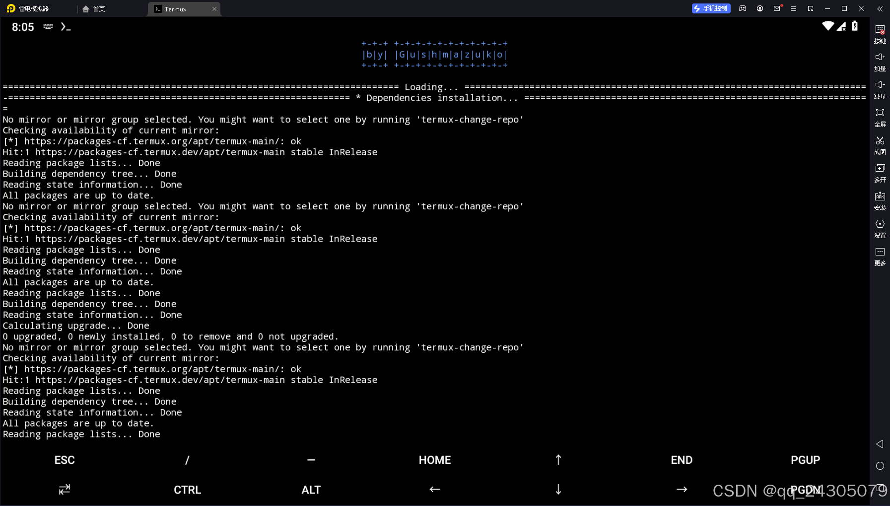This screenshot has height=506, width=890.
Task: Tap the ESC extra key
Action: (x=65, y=460)
